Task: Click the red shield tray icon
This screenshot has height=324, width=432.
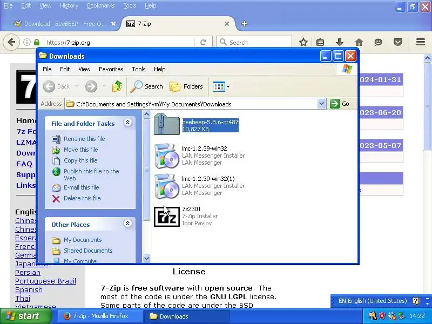Action: tap(382, 316)
